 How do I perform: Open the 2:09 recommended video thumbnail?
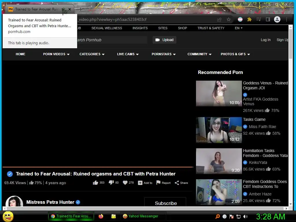pyautogui.click(x=219, y=192)
